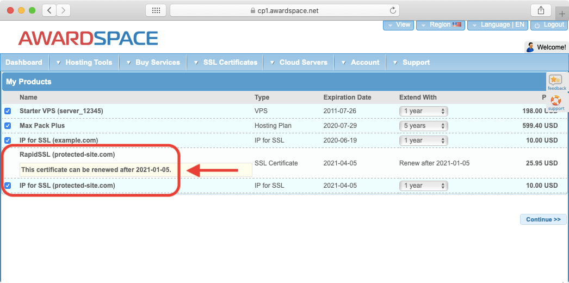
Task: Open the Starter VPS extend period dropdown
Action: coord(423,111)
